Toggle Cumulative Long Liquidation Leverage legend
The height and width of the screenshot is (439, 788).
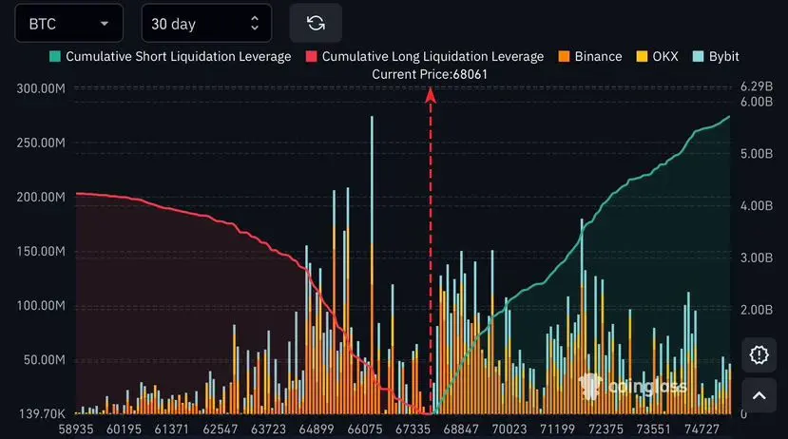tap(425, 56)
